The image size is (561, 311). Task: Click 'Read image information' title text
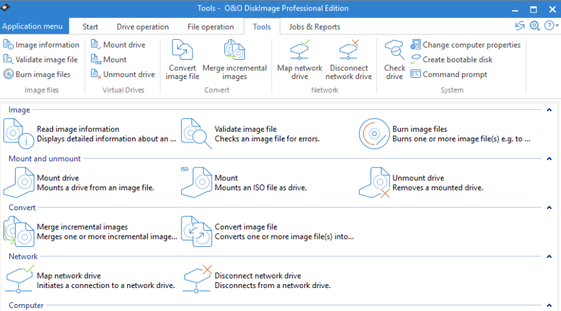(x=78, y=129)
